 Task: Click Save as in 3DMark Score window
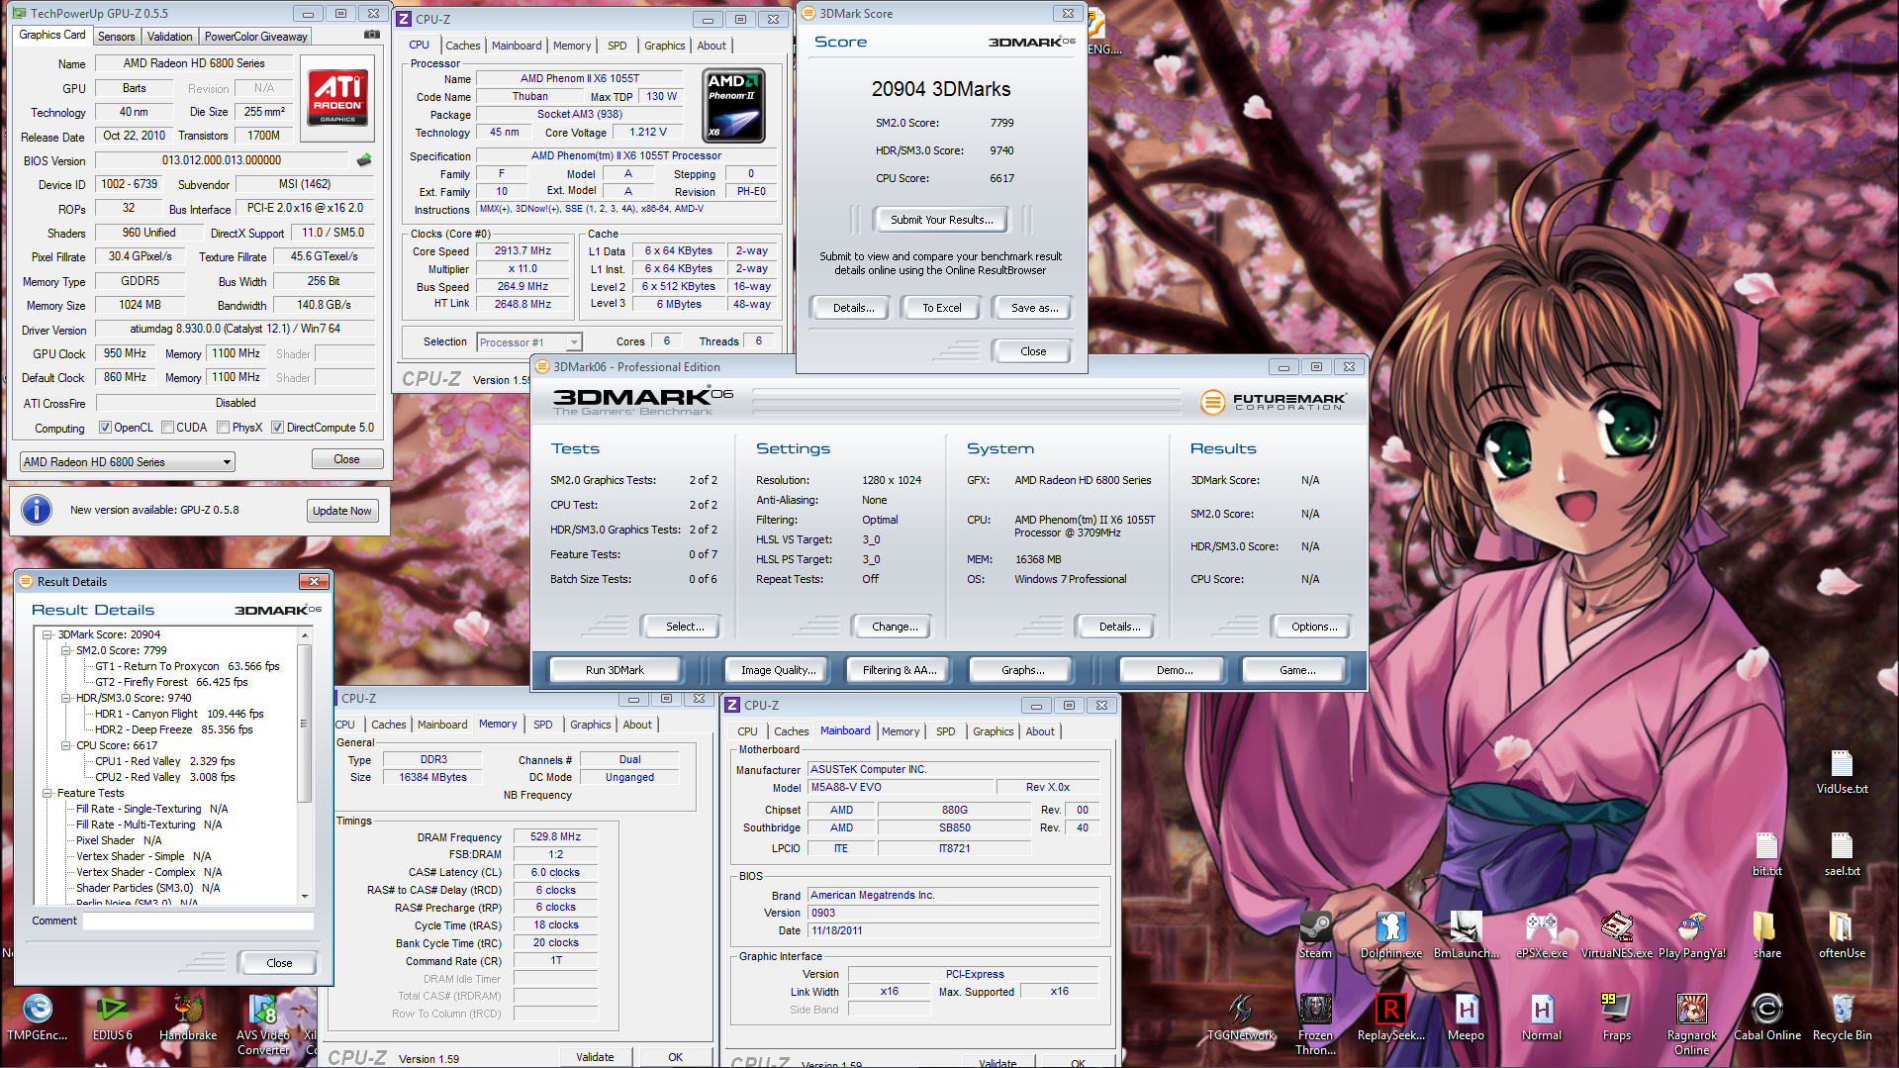pyautogui.click(x=1034, y=308)
